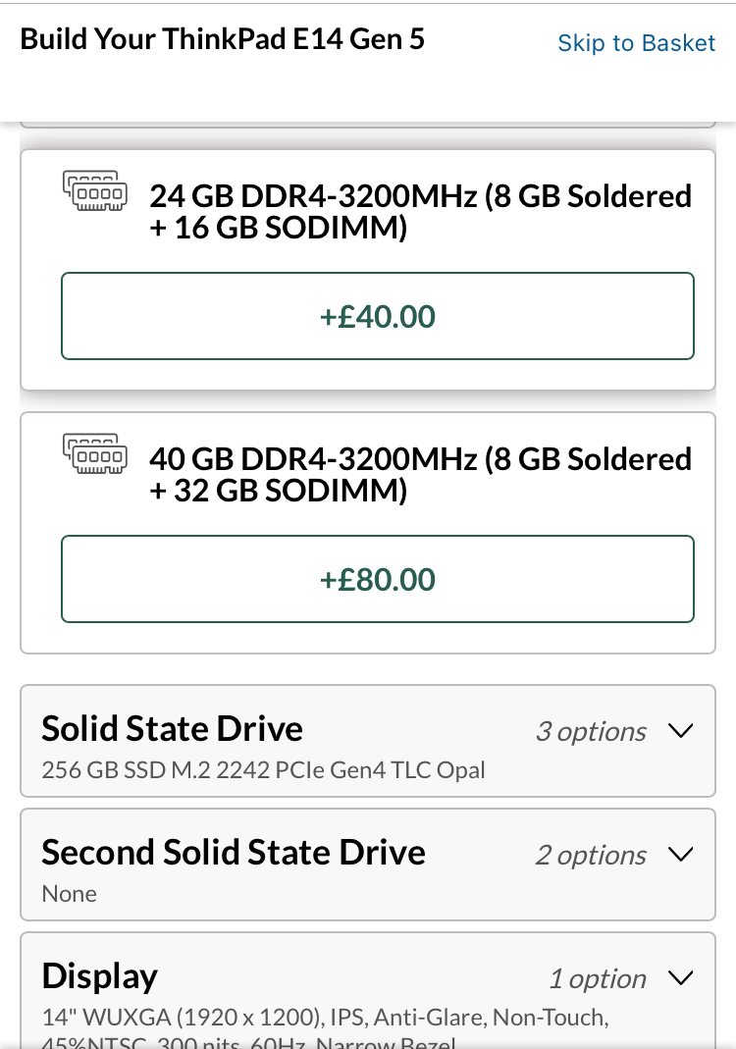Select the +£80.00 memory upgrade button
Screen dimensions: 736x1049
pos(378,579)
